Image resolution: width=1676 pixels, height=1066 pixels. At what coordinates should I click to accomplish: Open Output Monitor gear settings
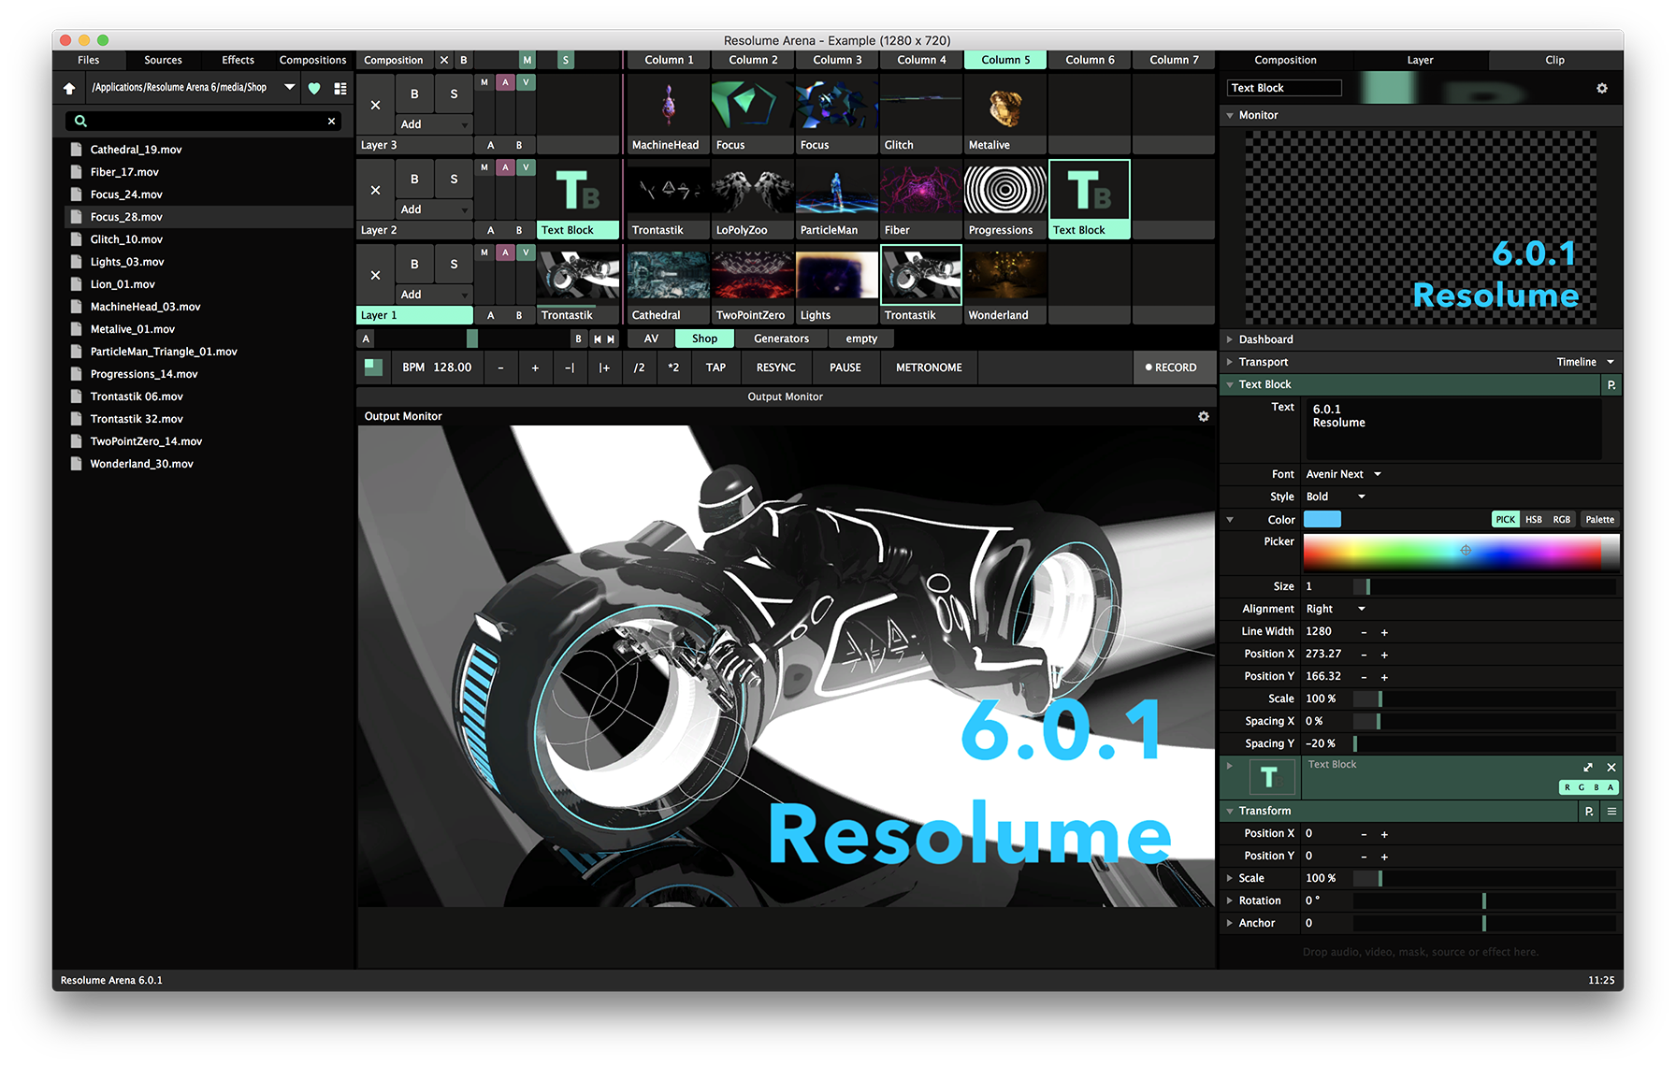[x=1204, y=416]
